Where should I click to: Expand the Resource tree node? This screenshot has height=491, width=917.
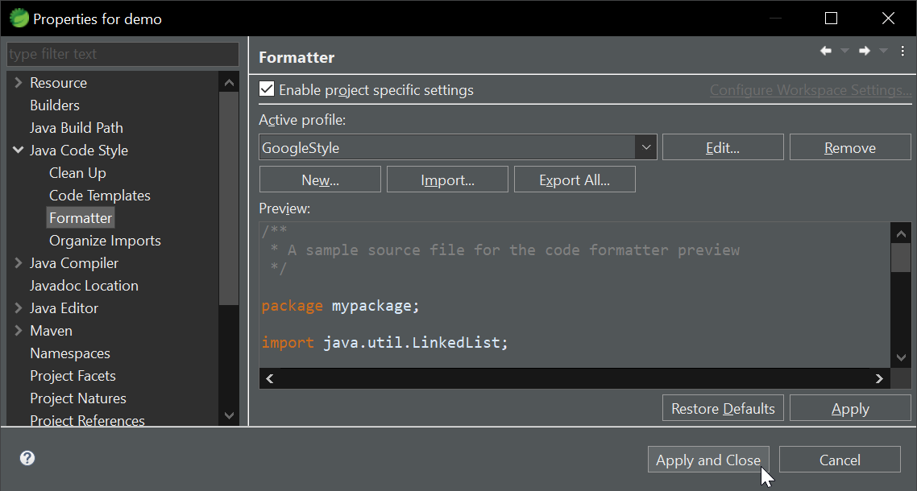point(18,82)
